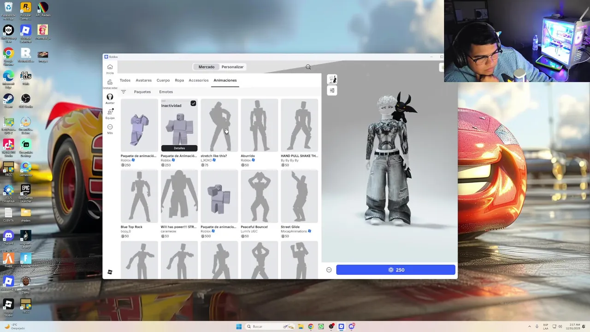Open Epic Games Launcher desktop icon

(26, 194)
